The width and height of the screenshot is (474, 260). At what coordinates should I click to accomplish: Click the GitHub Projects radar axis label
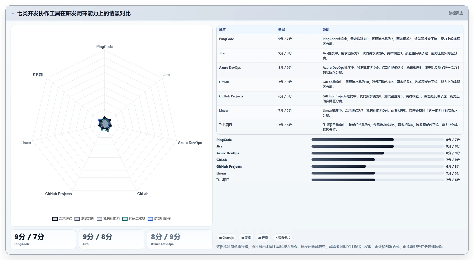pos(59,194)
